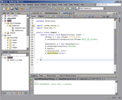The width and height of the screenshot is (122, 100).
Task: Expand the Libraries node
Action: click(x=5, y=33)
